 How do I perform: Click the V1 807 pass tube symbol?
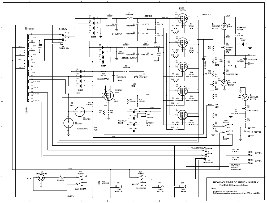click(x=182, y=19)
